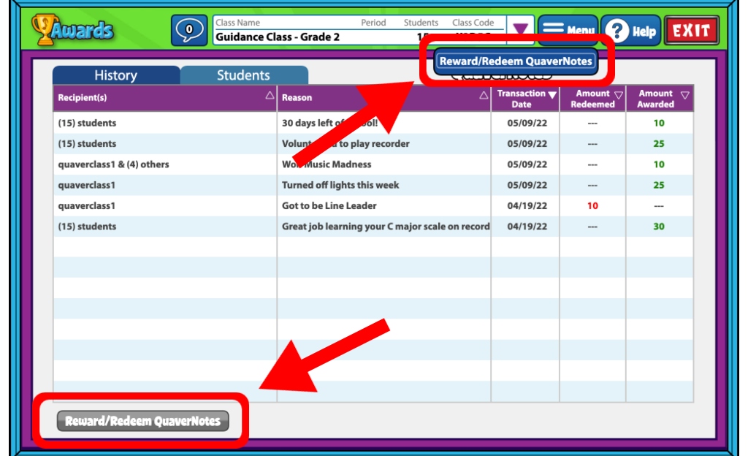Click reason 'Got to be Line Leader'

[x=329, y=206]
